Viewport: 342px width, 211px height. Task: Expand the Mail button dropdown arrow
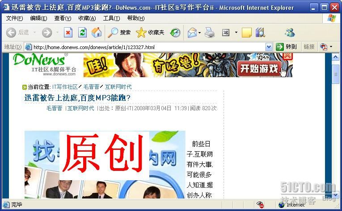click(199, 33)
